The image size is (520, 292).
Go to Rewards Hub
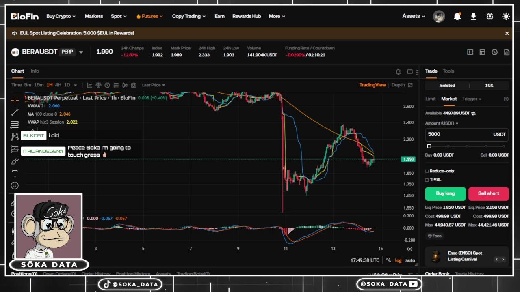pos(247,16)
